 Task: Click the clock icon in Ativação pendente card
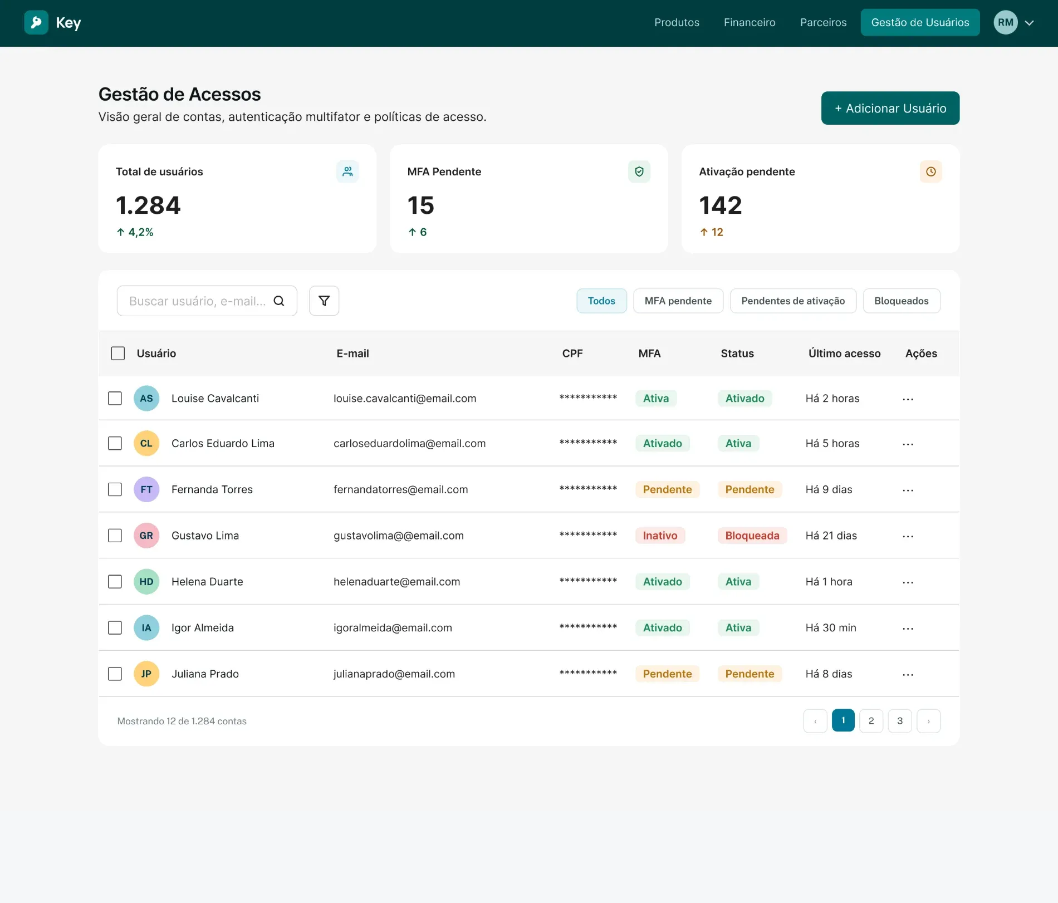pyautogui.click(x=930, y=171)
